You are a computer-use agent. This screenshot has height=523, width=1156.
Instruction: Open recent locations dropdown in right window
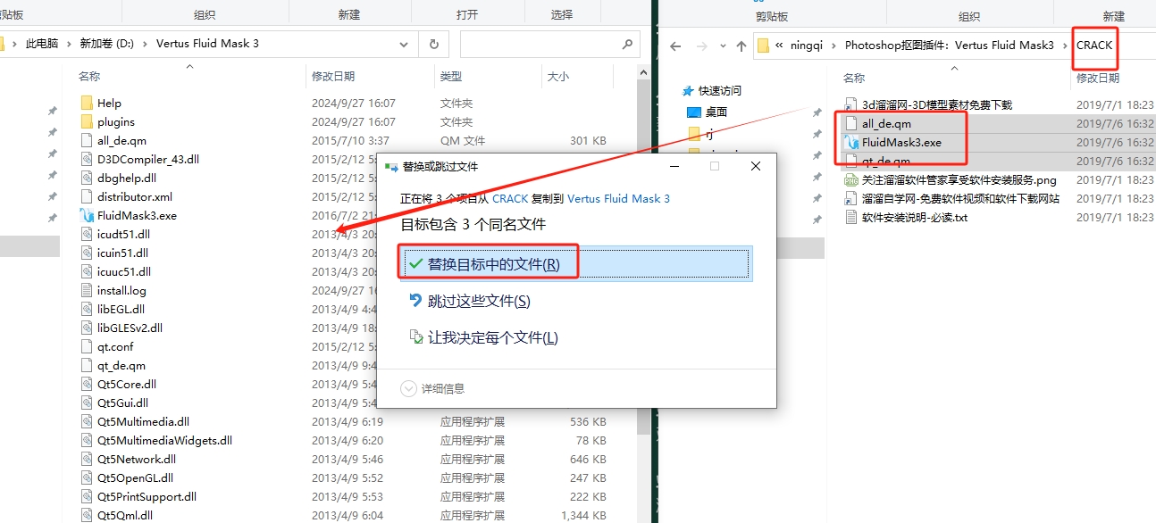725,46
